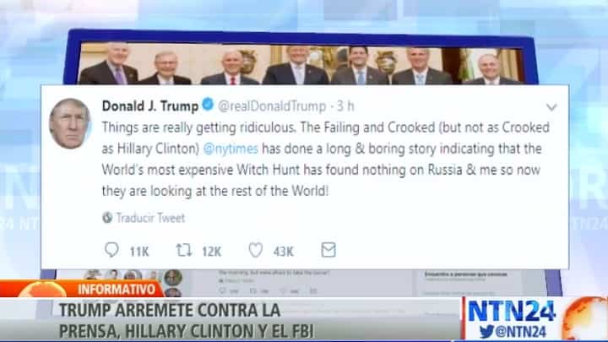Click the NTN24 channel logo
The height and width of the screenshot is (342, 608).
[x=512, y=312]
